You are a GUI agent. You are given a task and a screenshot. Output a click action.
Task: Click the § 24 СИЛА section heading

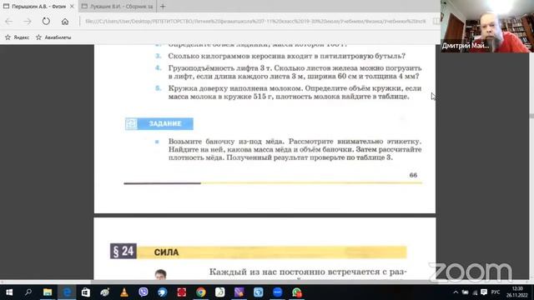(258, 252)
